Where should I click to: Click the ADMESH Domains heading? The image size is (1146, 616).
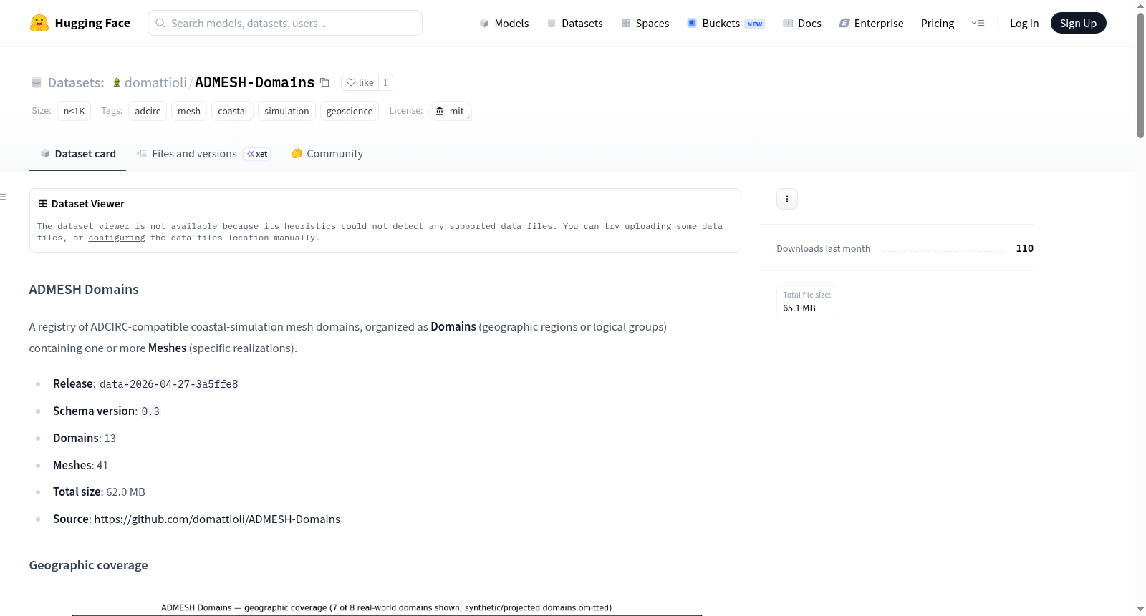(84, 290)
